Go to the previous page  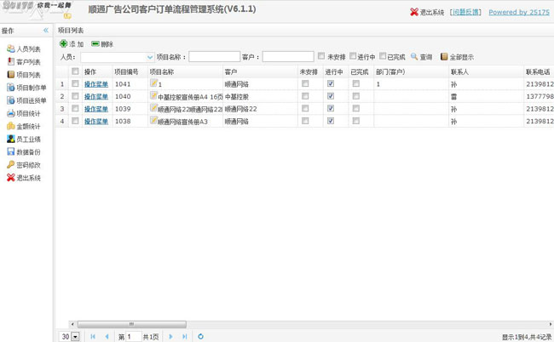107,336
